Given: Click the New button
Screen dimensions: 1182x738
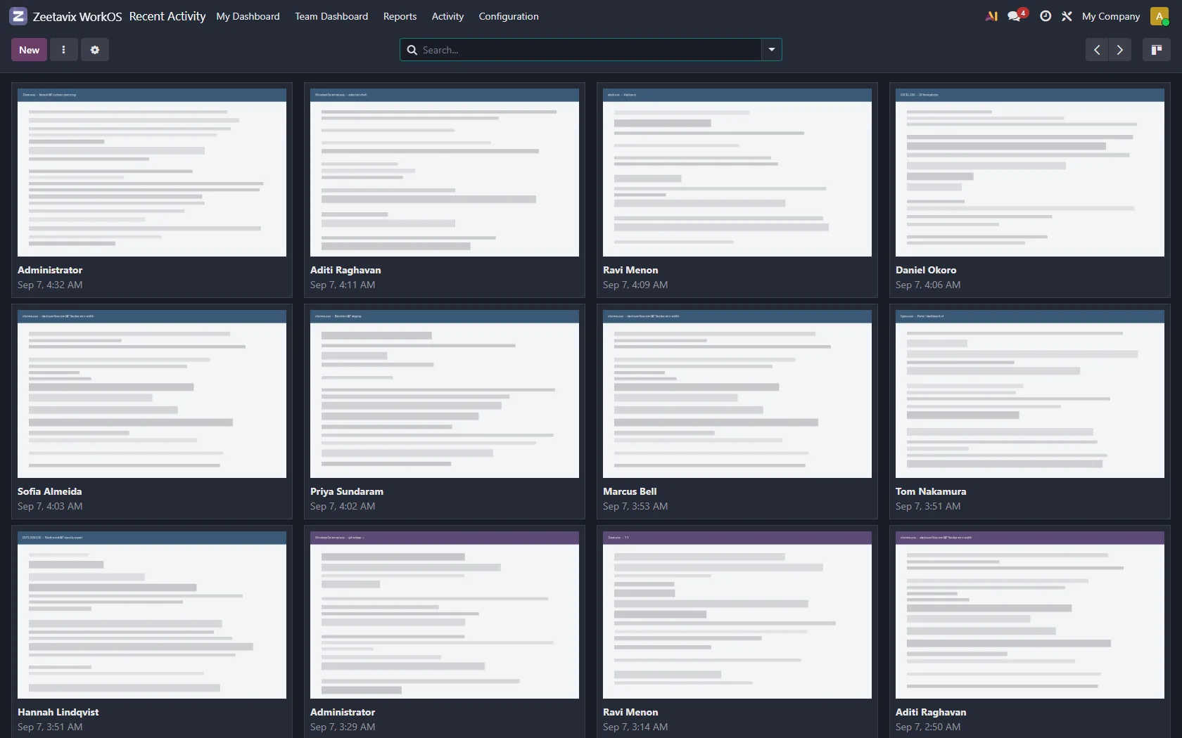Looking at the screenshot, I should [29, 50].
